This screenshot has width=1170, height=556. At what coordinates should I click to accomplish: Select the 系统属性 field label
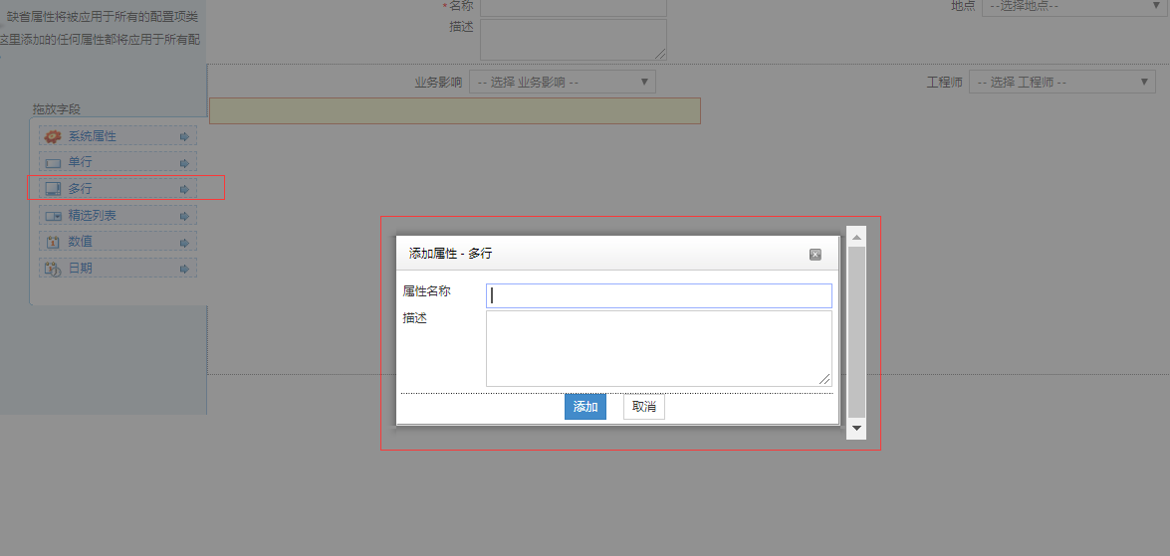click(x=93, y=137)
